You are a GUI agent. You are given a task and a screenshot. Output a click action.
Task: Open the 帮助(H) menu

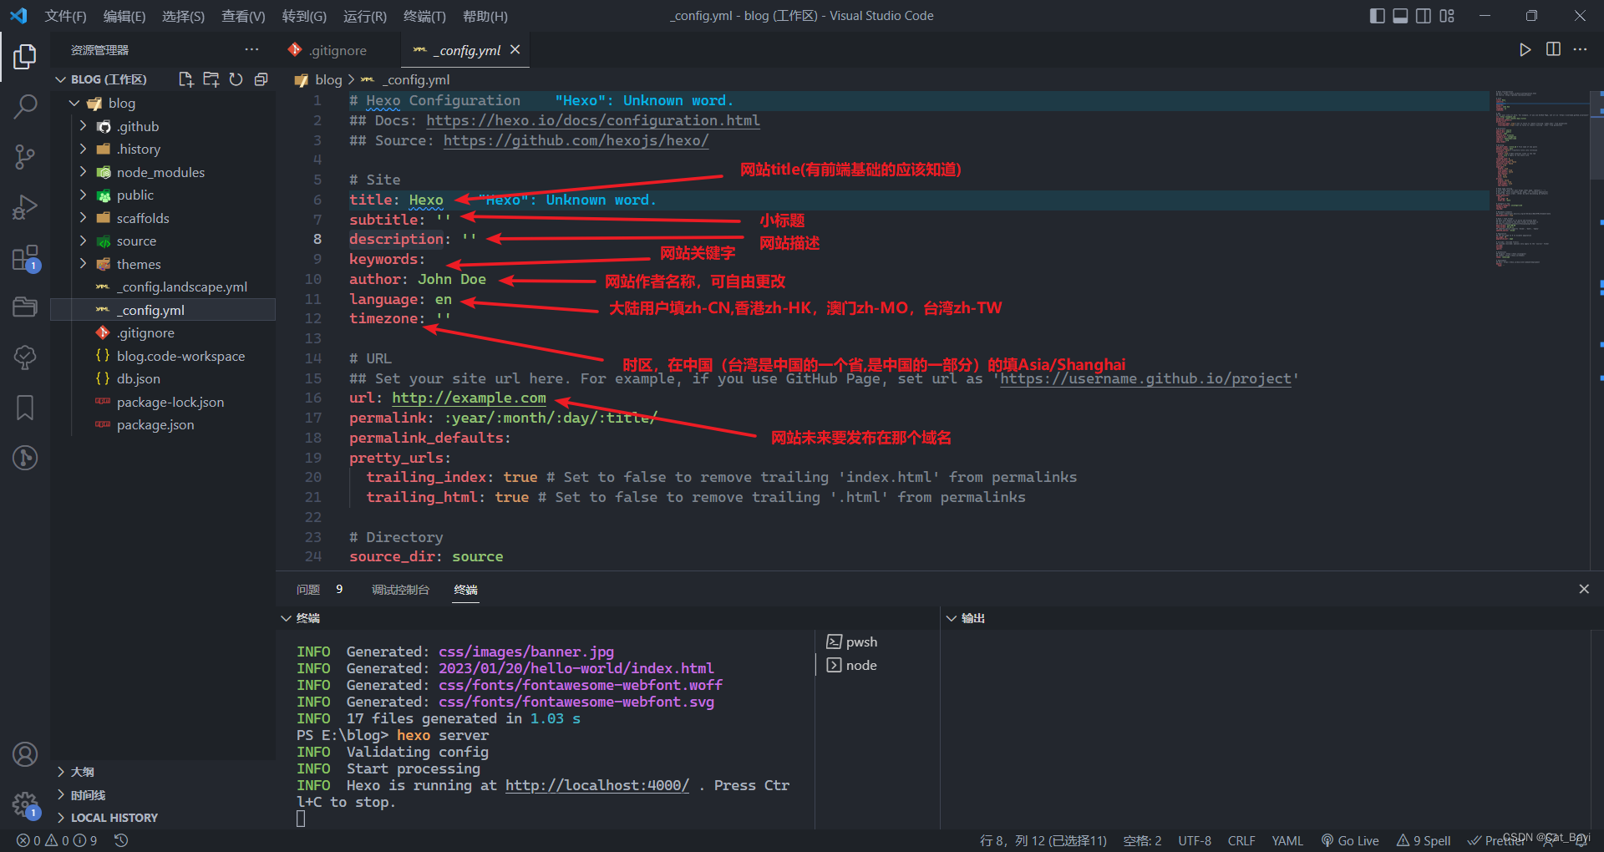tap(485, 16)
